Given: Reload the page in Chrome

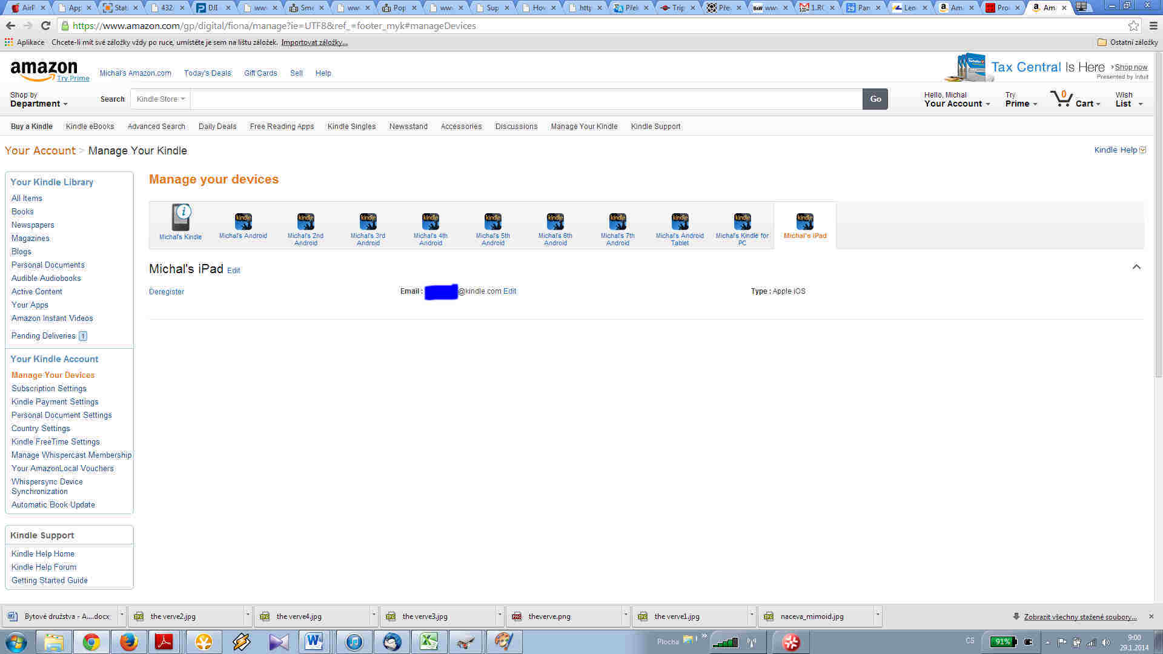Looking at the screenshot, I should point(45,25).
